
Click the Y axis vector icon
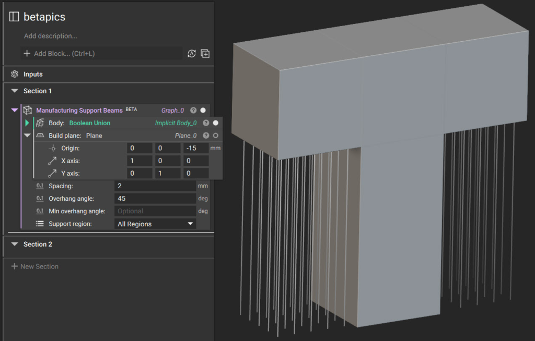click(52, 174)
